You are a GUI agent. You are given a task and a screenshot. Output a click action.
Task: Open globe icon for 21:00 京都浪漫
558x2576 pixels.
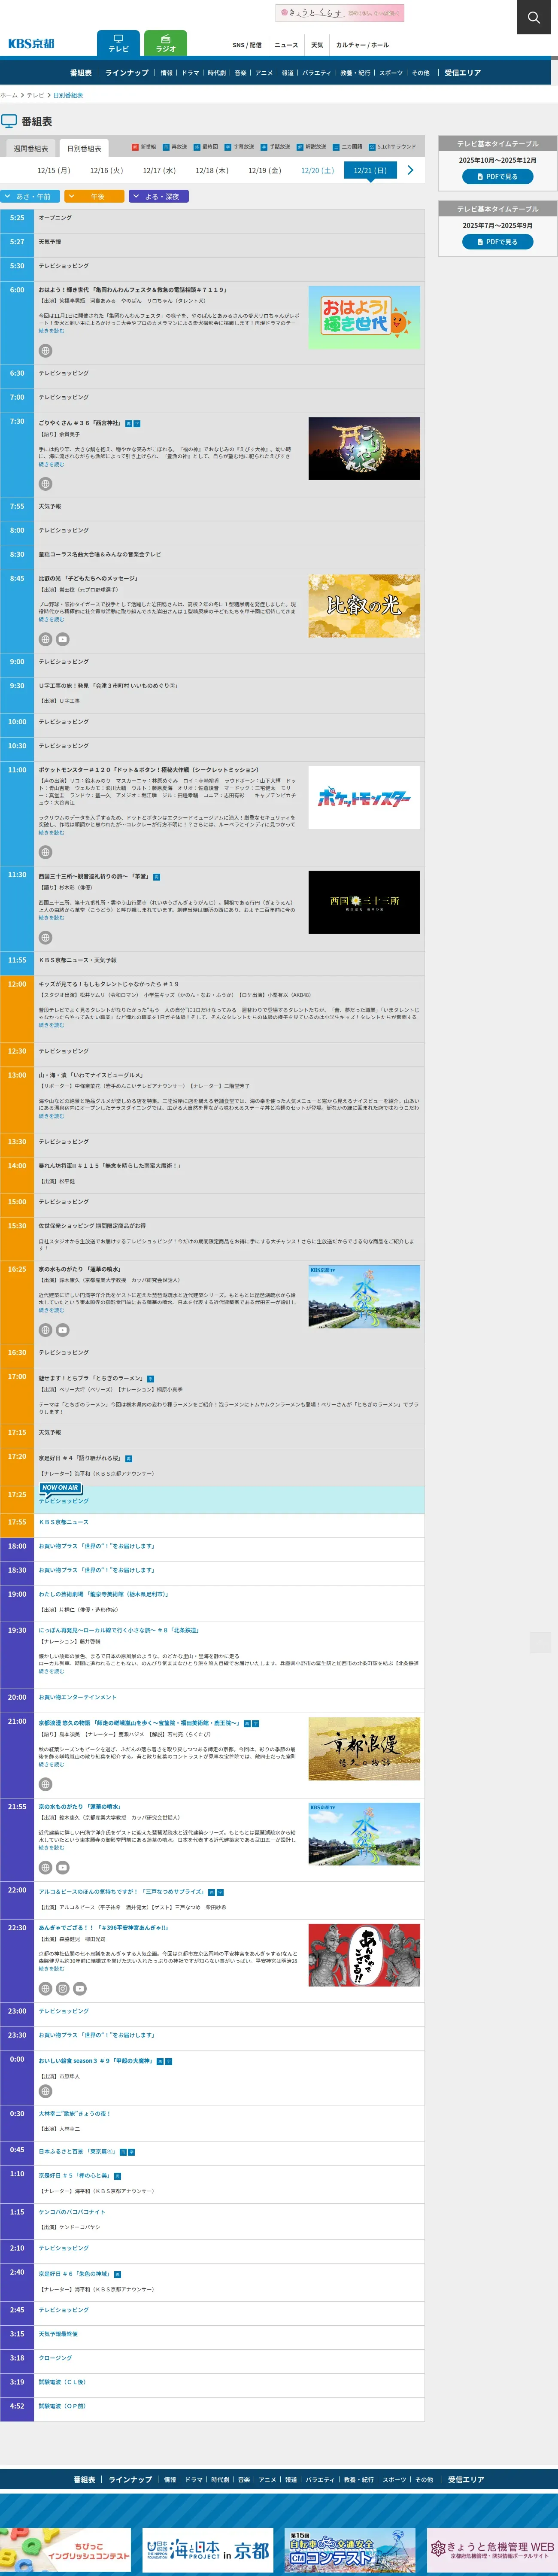pos(45,1784)
